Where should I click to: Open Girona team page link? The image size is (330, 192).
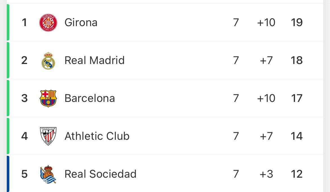pyautogui.click(x=81, y=22)
